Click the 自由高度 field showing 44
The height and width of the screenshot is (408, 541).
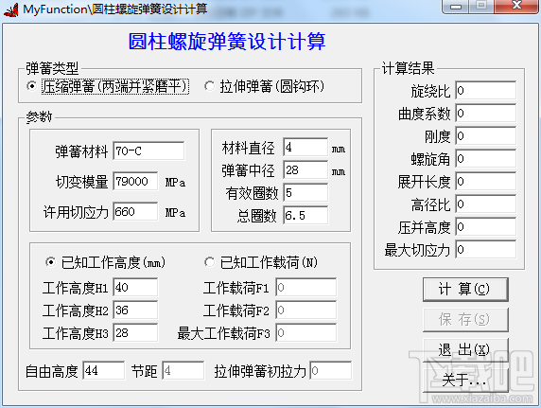103,371
